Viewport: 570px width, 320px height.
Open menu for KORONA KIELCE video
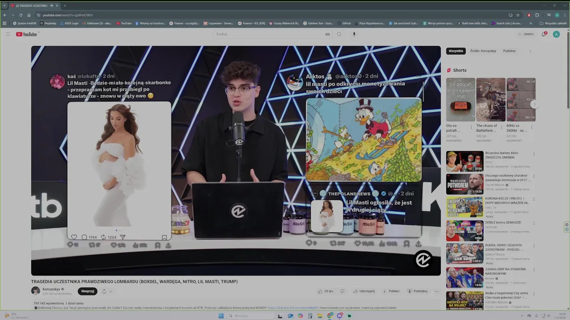(x=533, y=199)
